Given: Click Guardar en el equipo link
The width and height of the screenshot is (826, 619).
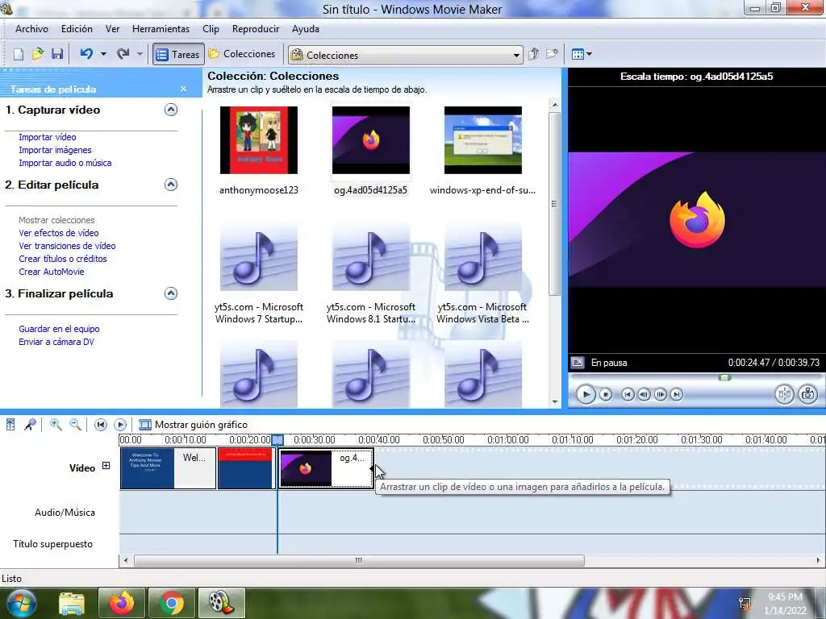Looking at the screenshot, I should (59, 329).
